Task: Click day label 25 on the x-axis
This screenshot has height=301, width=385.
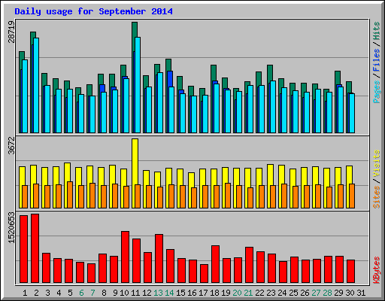Action: 293,293
